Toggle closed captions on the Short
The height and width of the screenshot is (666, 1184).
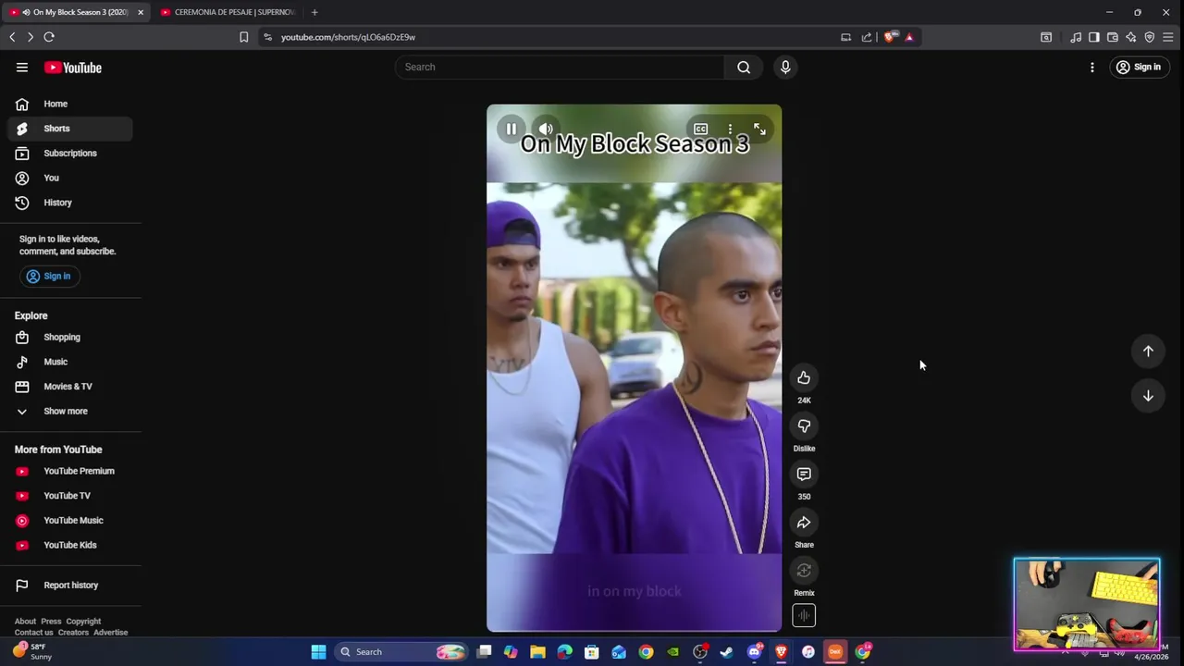click(700, 129)
